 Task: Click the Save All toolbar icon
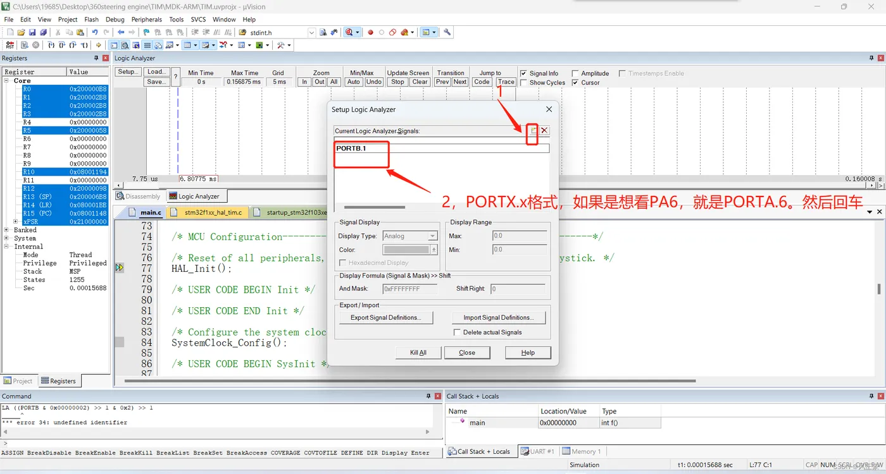43,32
